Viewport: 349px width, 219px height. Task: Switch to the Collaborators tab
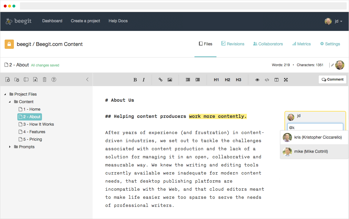(x=268, y=44)
